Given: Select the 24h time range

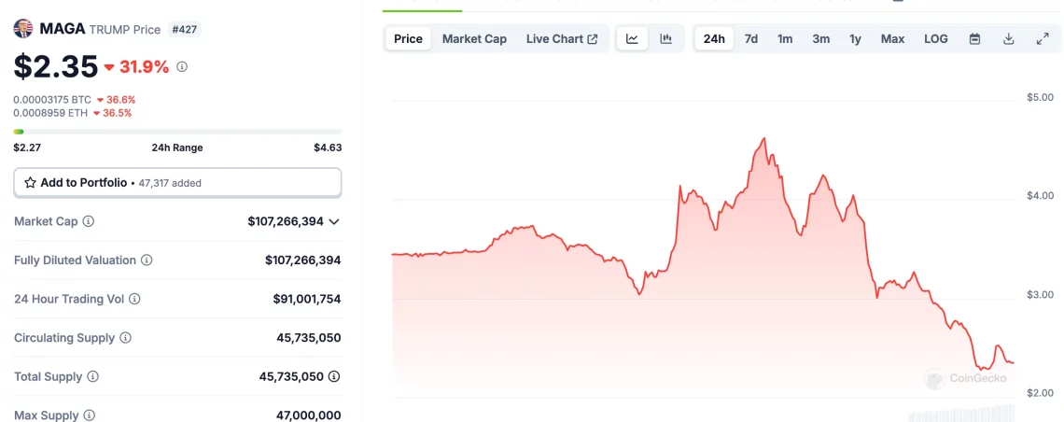Looking at the screenshot, I should [714, 39].
